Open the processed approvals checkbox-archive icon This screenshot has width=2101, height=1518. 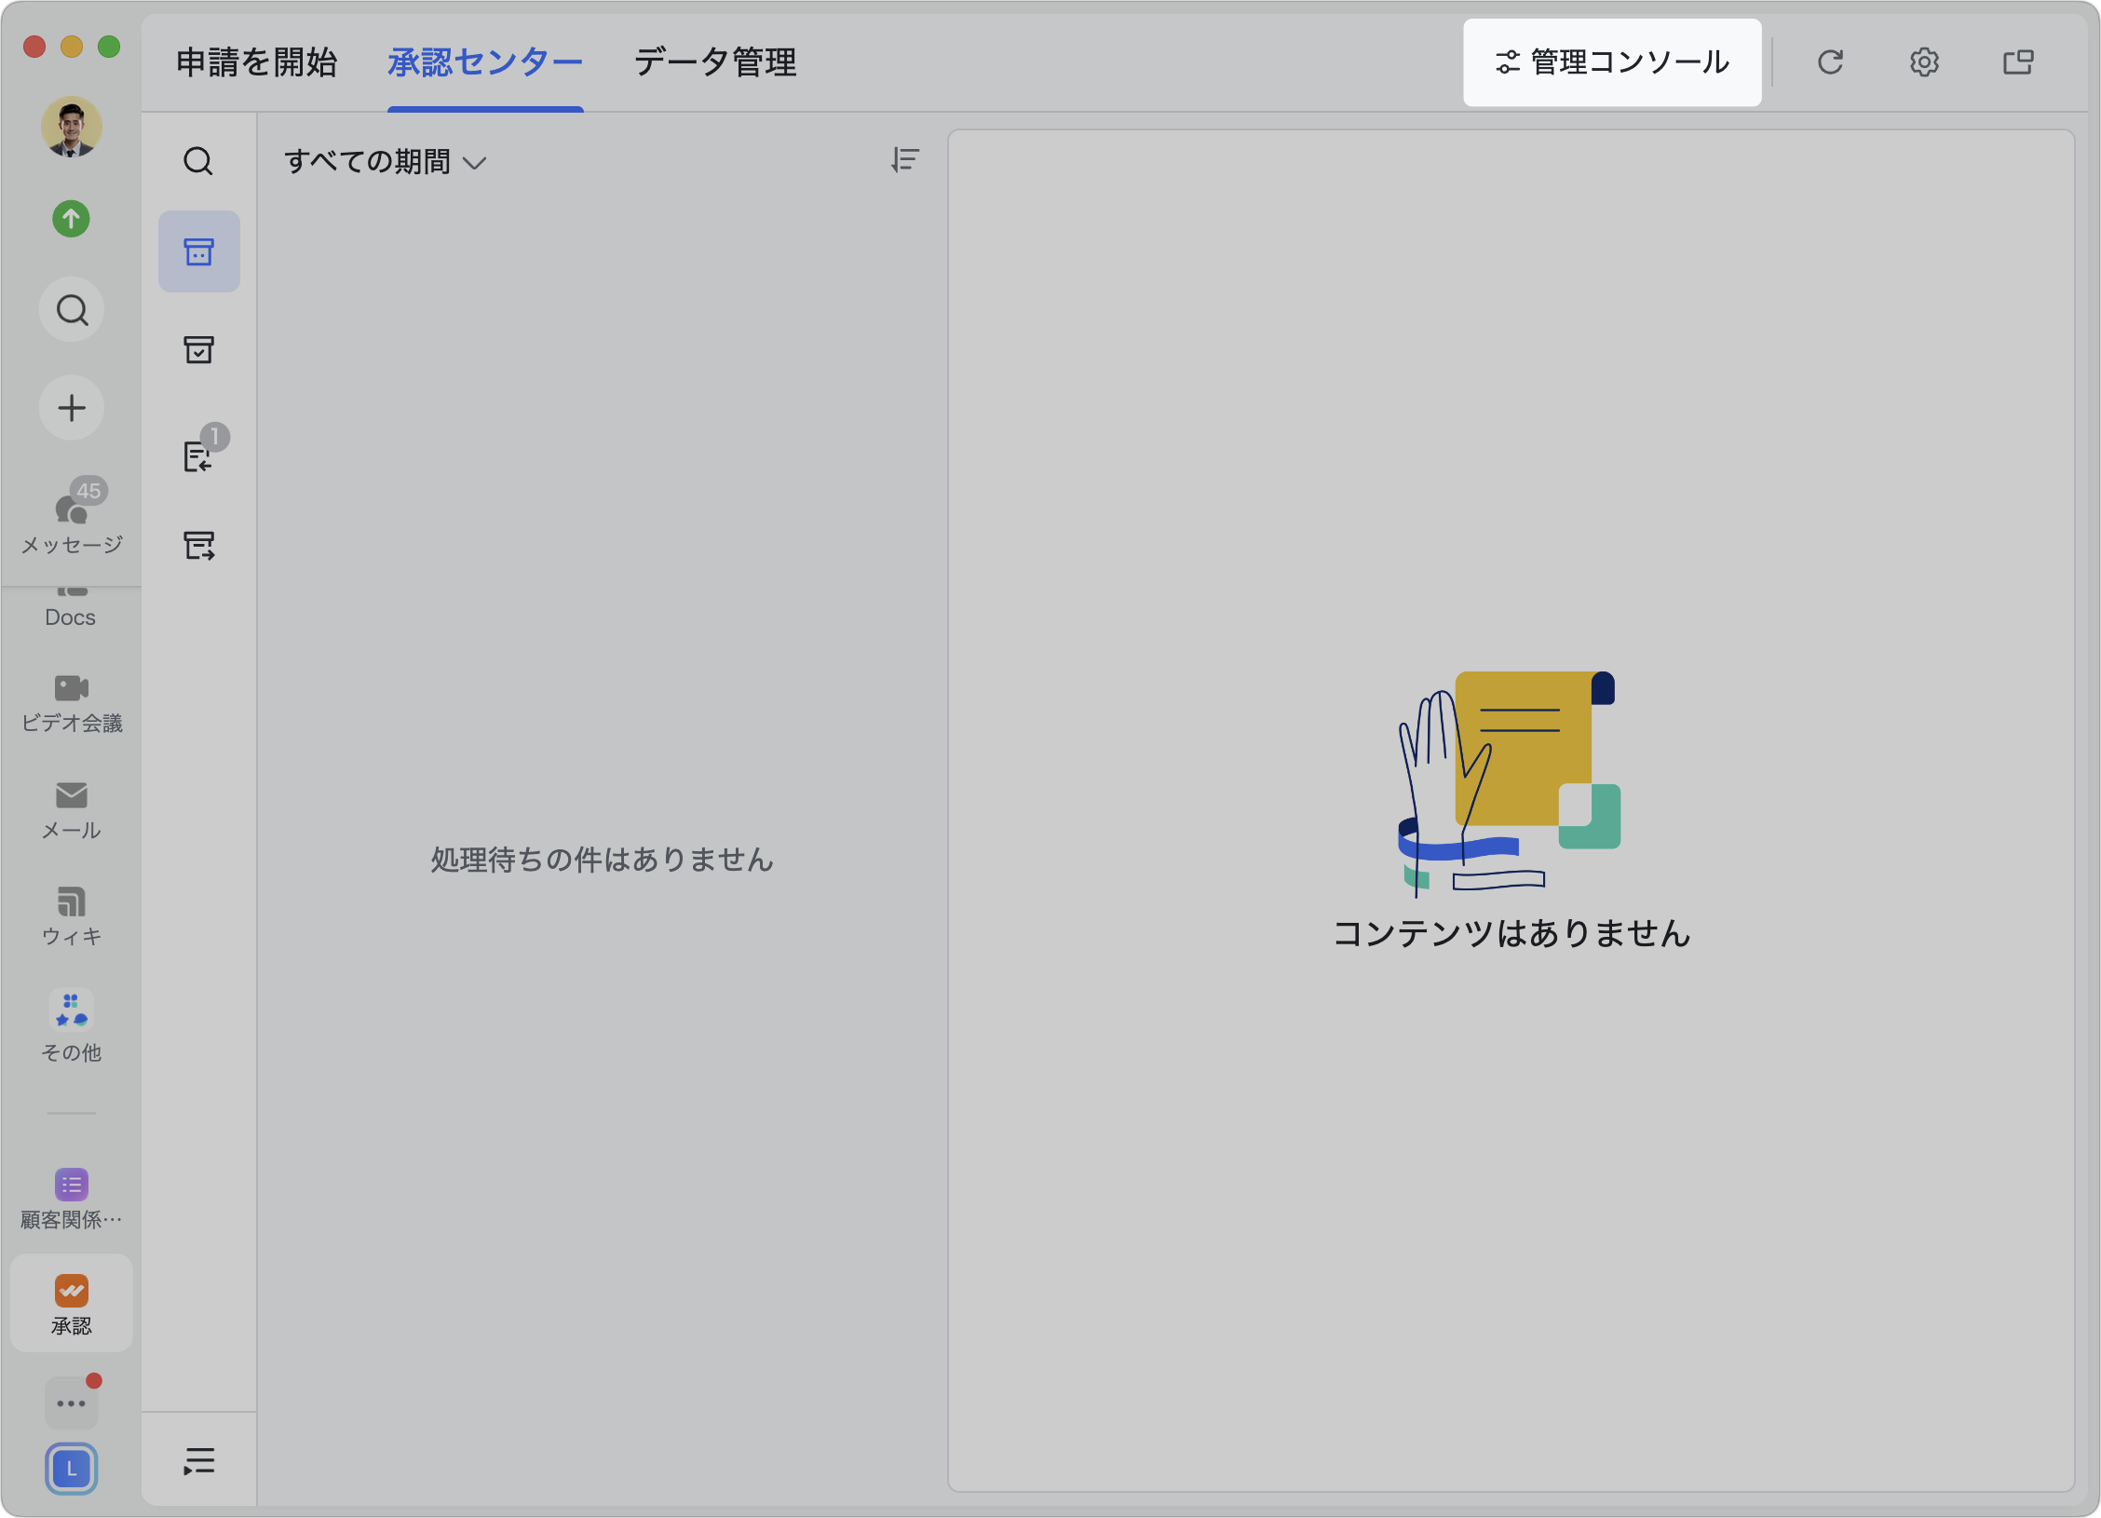tap(198, 350)
